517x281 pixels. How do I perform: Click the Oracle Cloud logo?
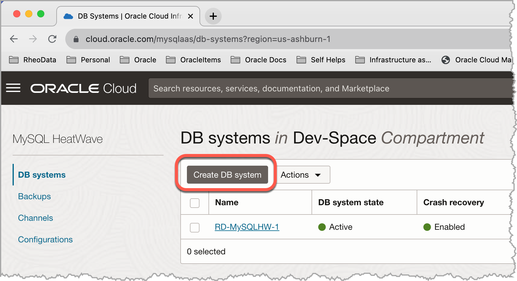(83, 88)
